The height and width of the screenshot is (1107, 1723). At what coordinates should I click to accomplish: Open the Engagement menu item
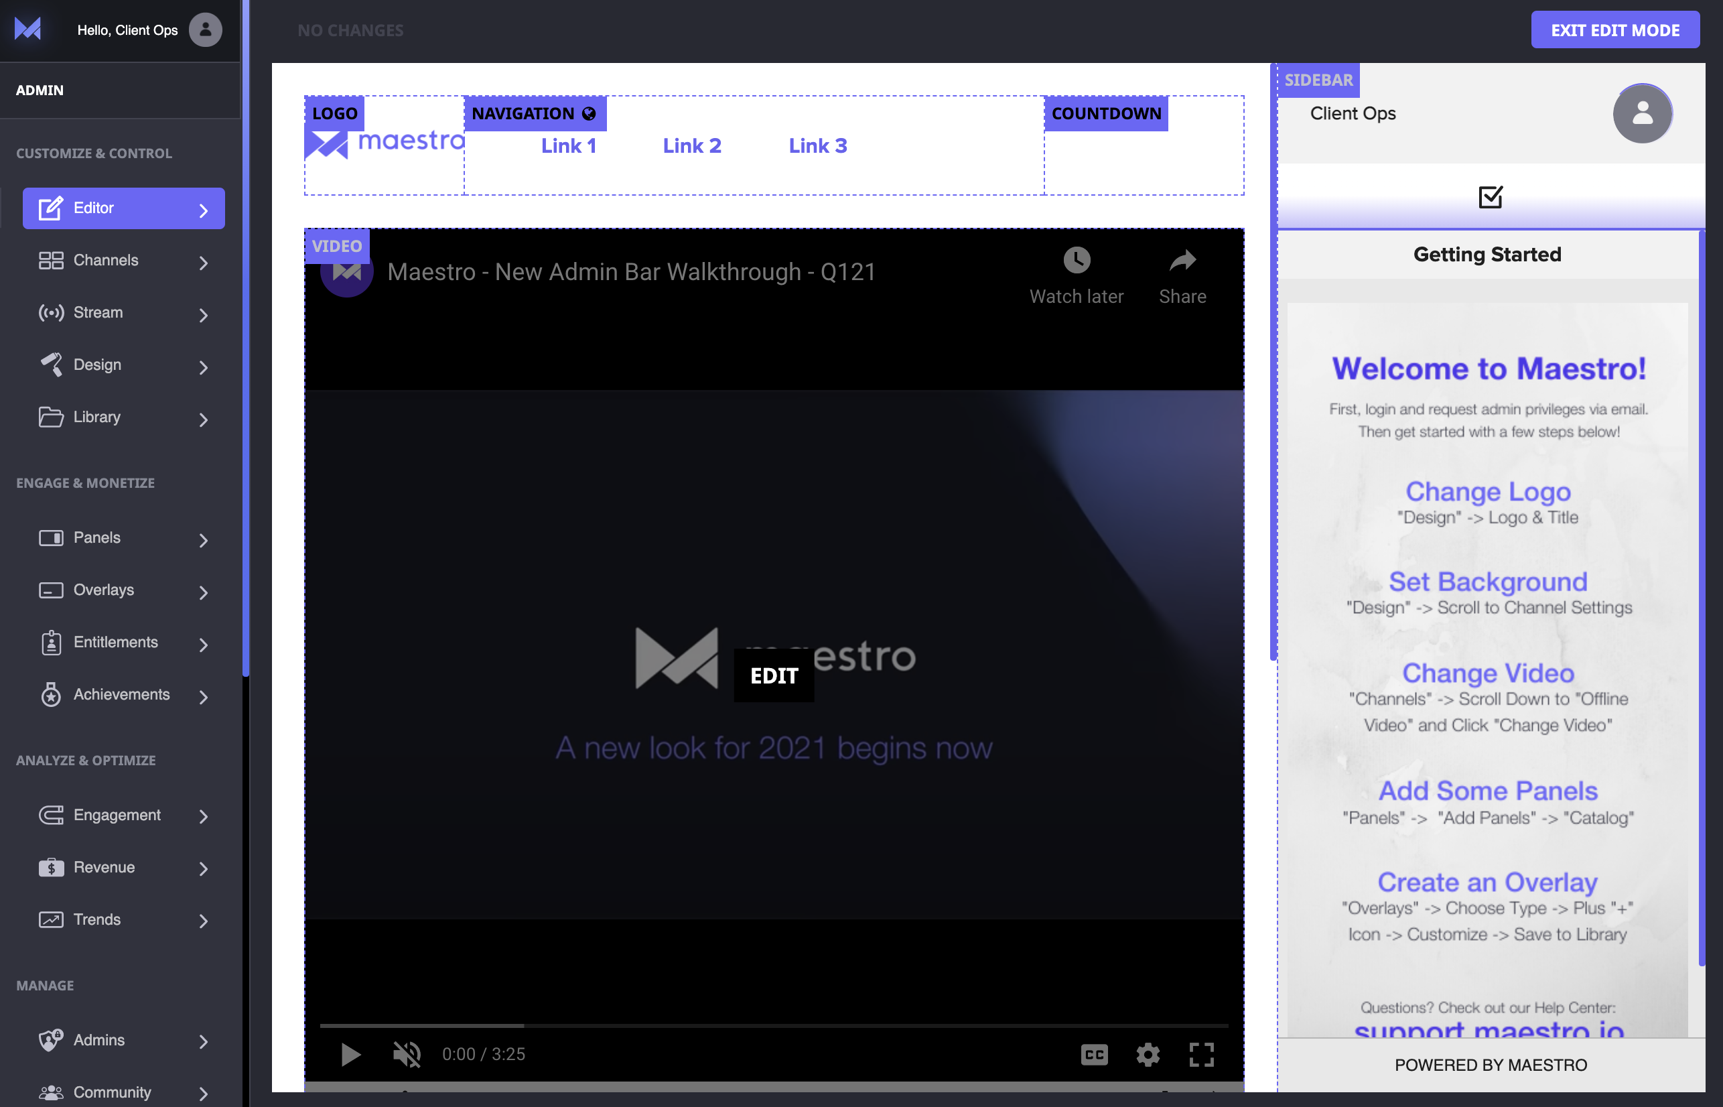(x=123, y=815)
